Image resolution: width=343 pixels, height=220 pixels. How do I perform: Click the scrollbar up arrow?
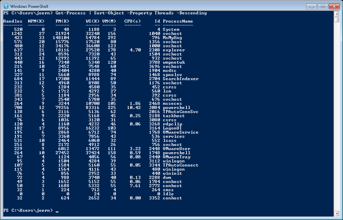(x=337, y=14)
